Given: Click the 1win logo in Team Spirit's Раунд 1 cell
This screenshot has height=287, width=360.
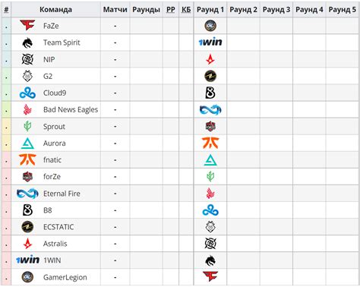Looking at the screenshot, I should point(210,42).
